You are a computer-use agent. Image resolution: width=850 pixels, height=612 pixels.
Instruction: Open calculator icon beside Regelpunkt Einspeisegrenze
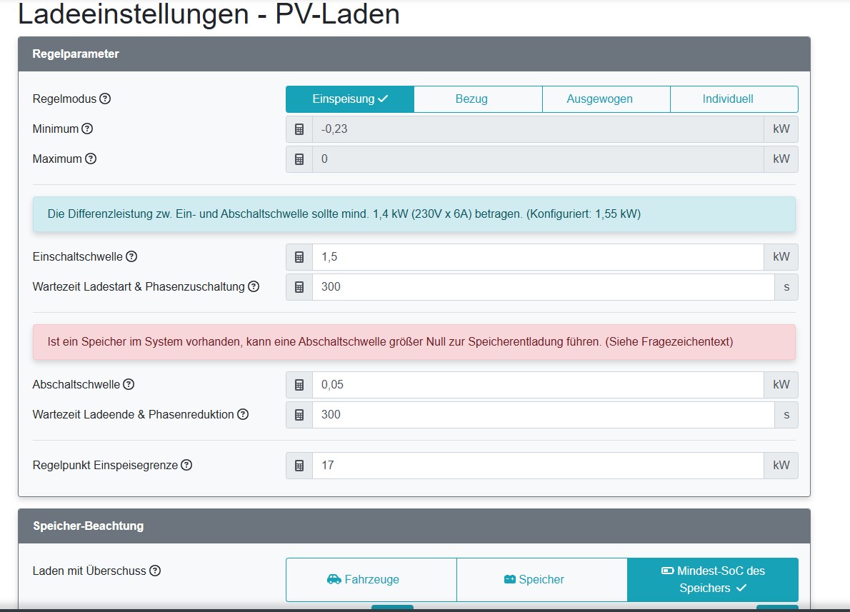tap(299, 466)
